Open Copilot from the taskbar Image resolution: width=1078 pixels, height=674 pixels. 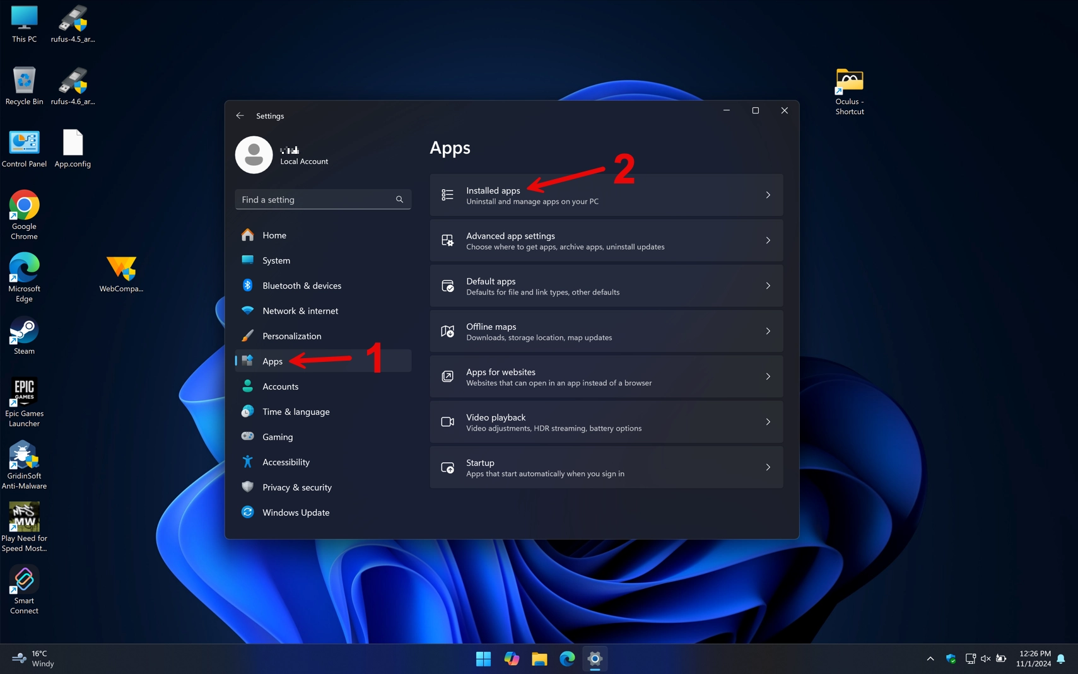coord(510,658)
